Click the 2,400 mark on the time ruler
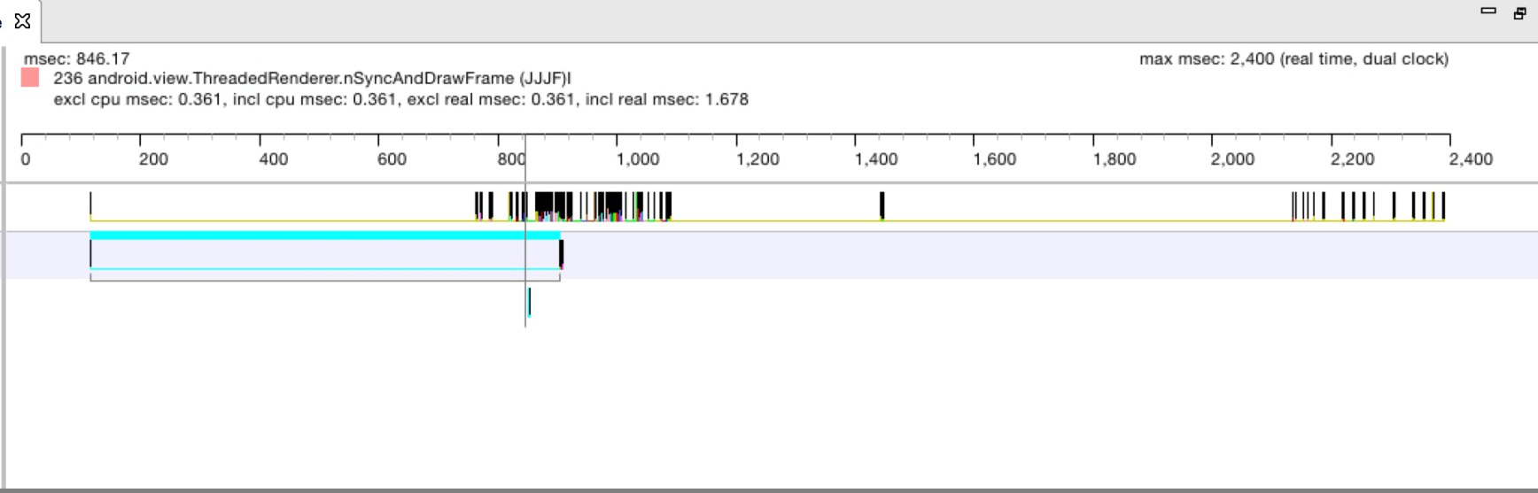1538x493 pixels. tap(1471, 159)
